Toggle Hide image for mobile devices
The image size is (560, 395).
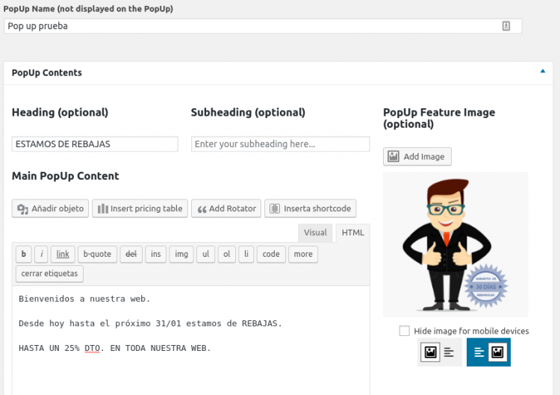pos(404,331)
